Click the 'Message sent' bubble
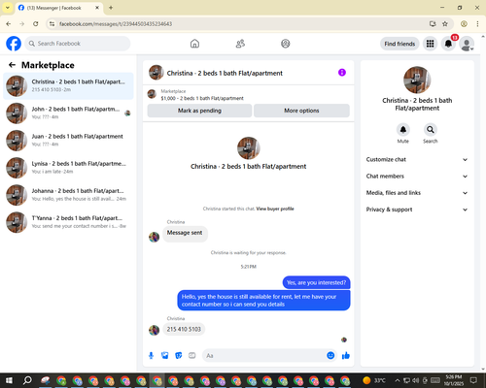Screen dimensions: 486x388 [185, 233]
